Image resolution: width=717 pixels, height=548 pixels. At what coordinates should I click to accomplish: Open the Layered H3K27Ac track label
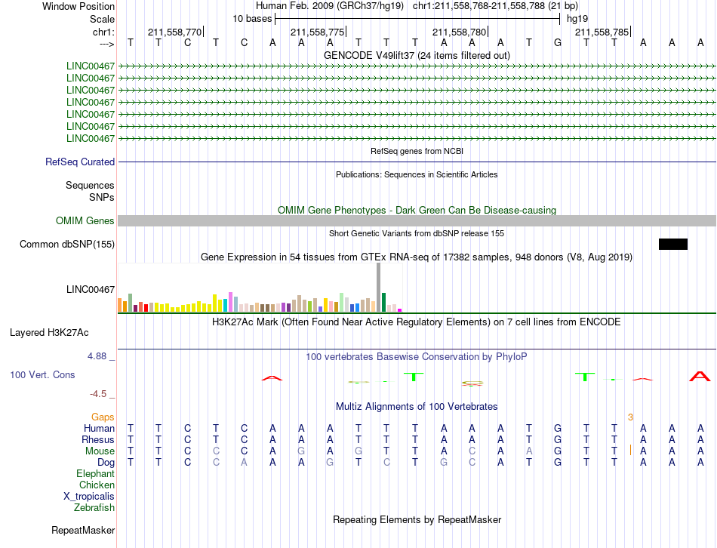click(x=49, y=333)
